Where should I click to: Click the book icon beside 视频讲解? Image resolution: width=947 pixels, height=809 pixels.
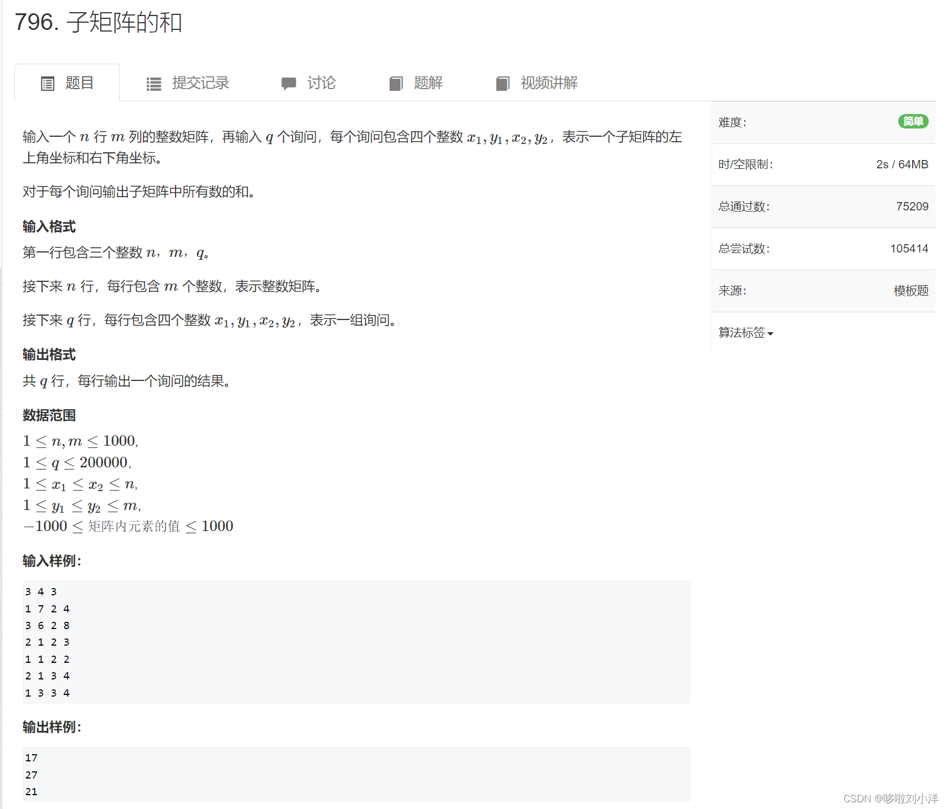(503, 83)
